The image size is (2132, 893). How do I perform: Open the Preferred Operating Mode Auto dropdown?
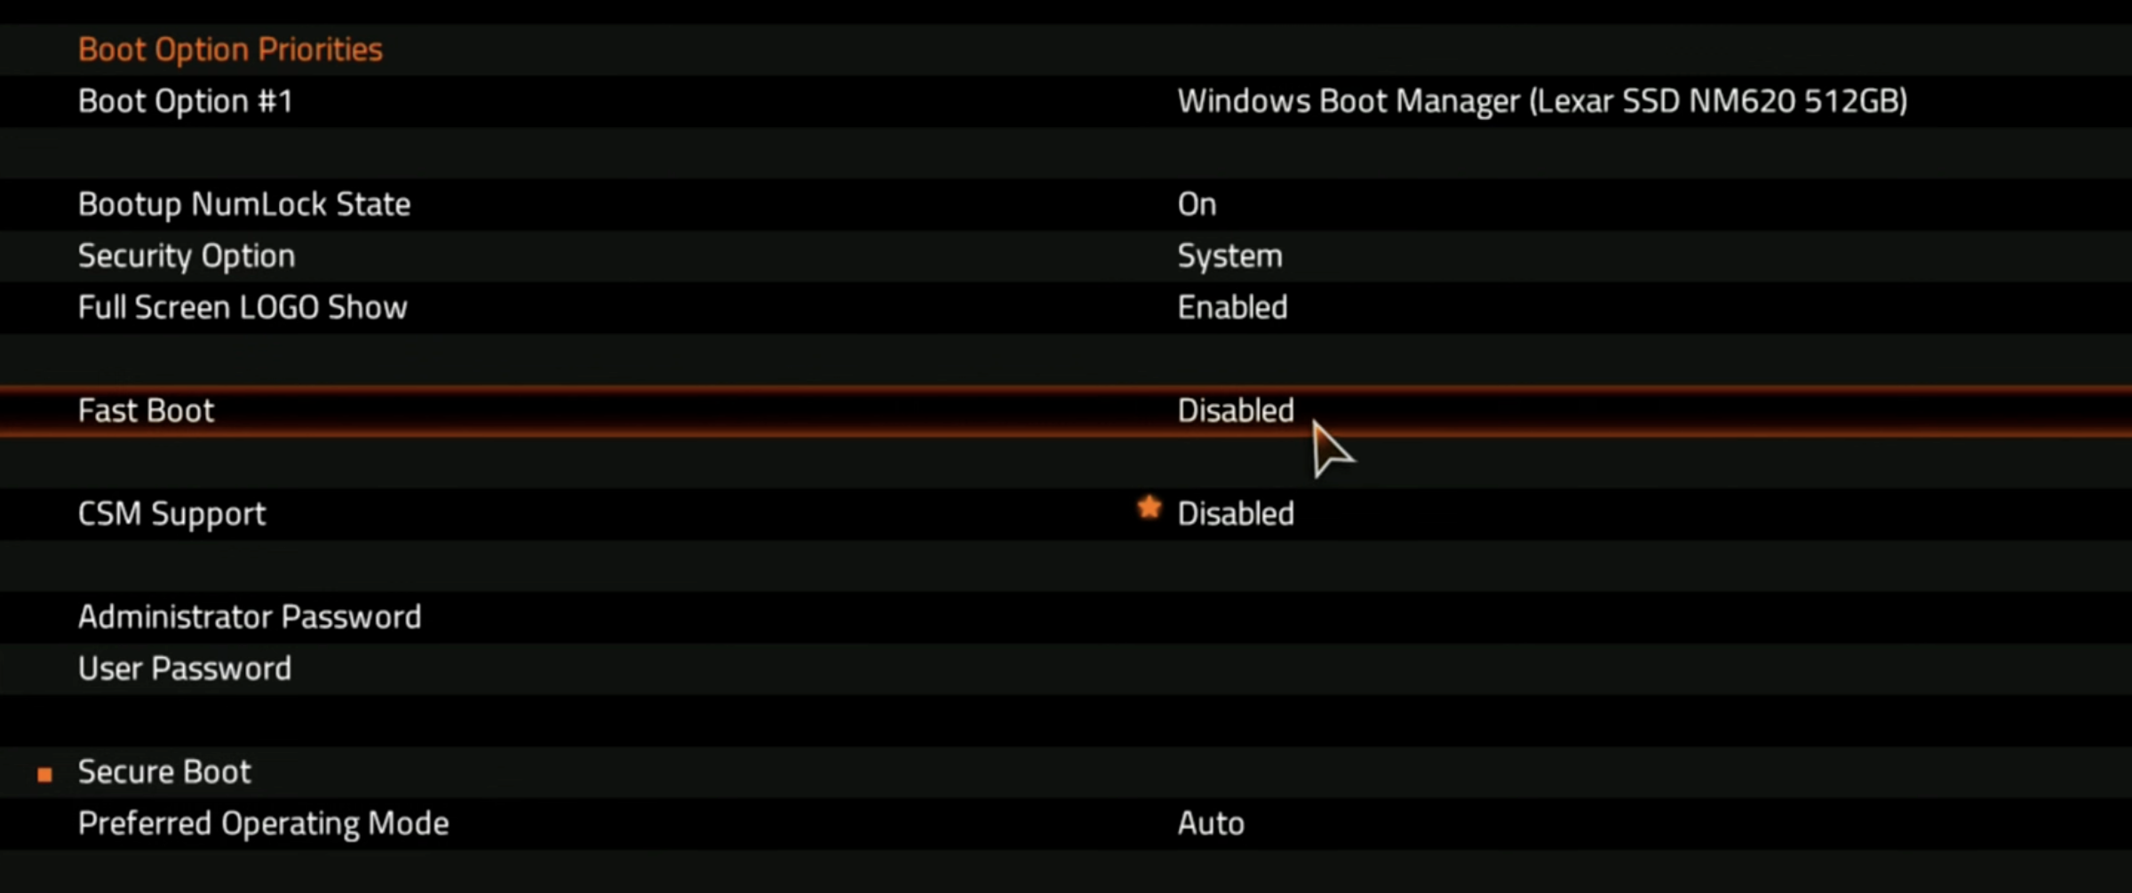(1211, 824)
